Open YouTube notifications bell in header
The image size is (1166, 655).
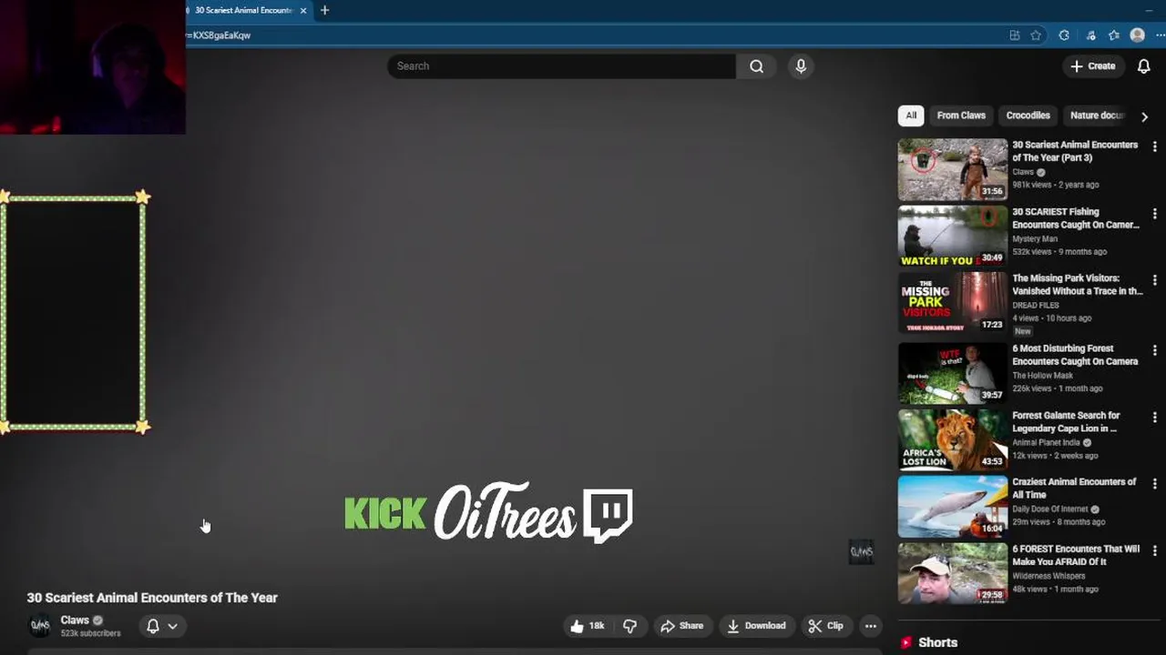pos(1143,66)
